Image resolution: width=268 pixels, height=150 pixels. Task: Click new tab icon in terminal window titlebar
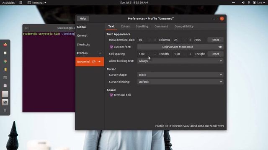point(27,28)
